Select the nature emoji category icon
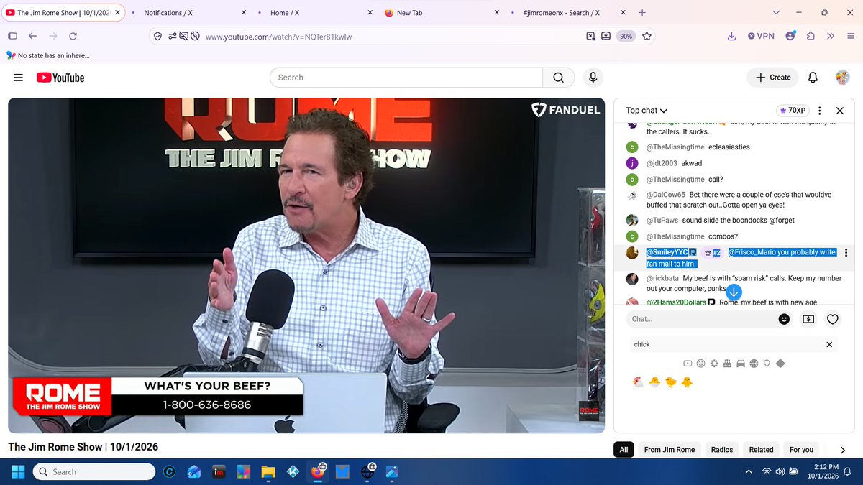The image size is (863, 485). [x=714, y=364]
